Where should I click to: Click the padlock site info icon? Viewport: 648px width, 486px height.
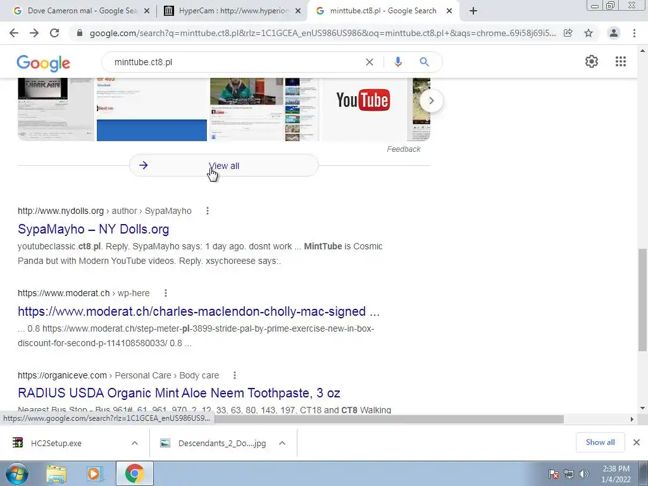tap(80, 33)
